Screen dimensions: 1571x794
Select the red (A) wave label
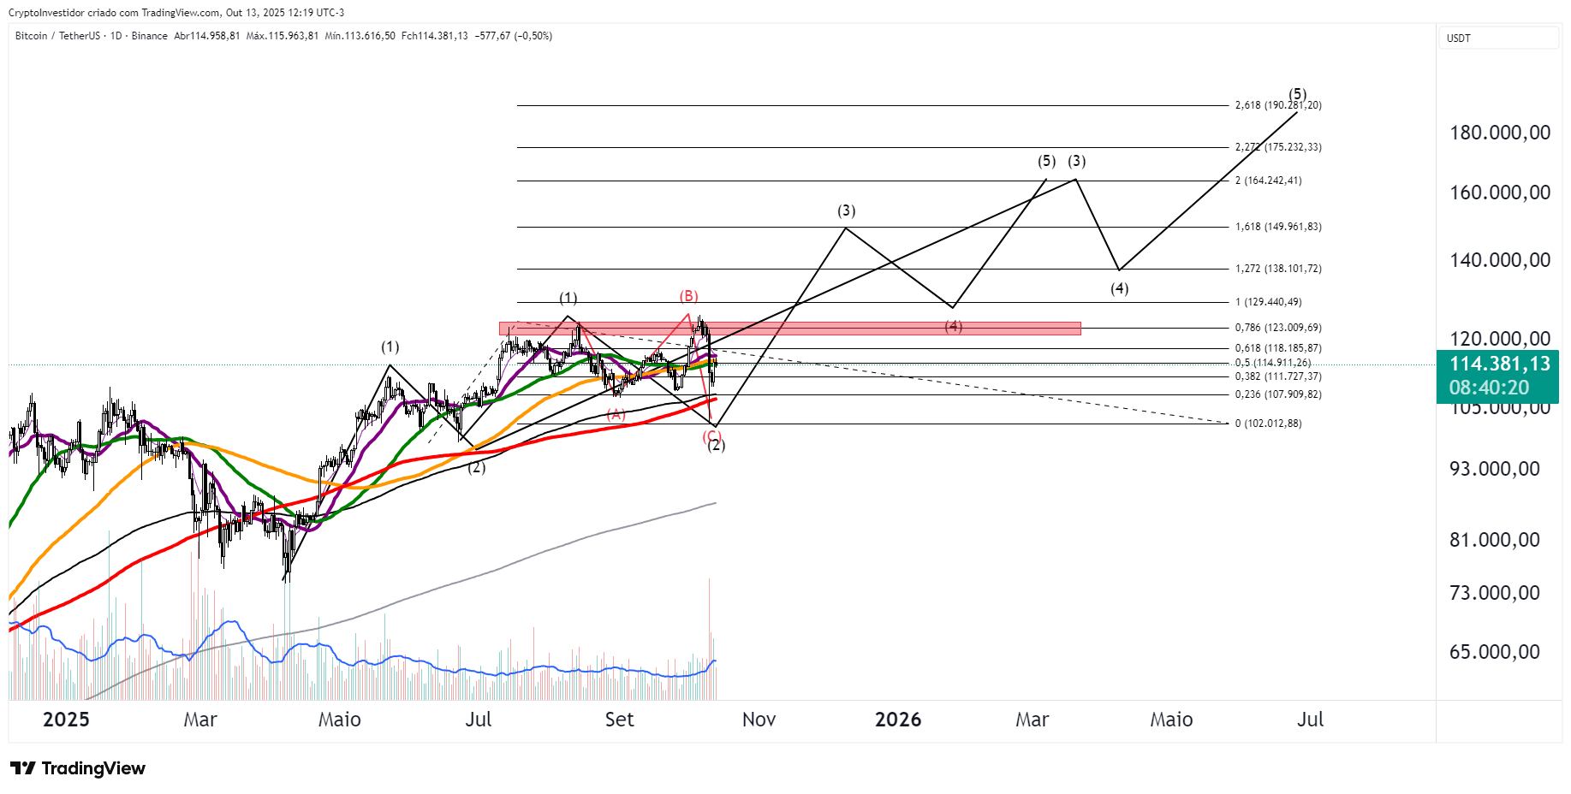pos(616,415)
